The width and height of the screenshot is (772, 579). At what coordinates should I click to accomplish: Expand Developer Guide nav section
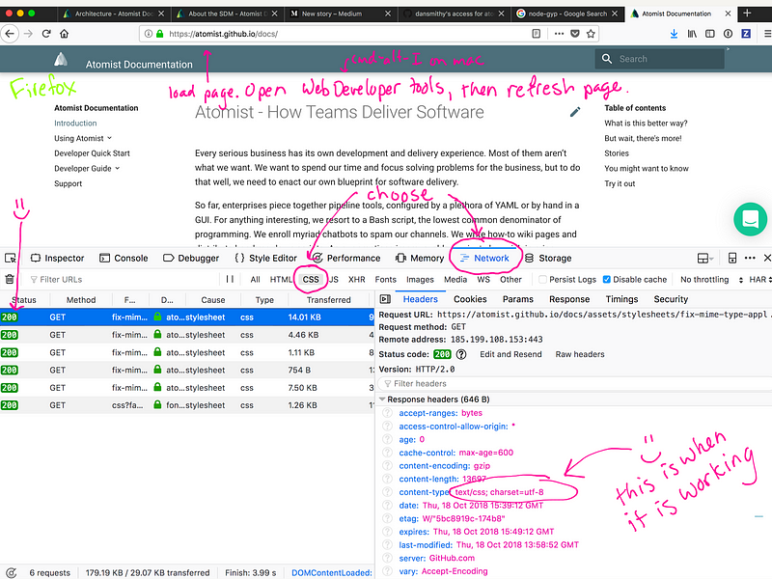coord(87,168)
